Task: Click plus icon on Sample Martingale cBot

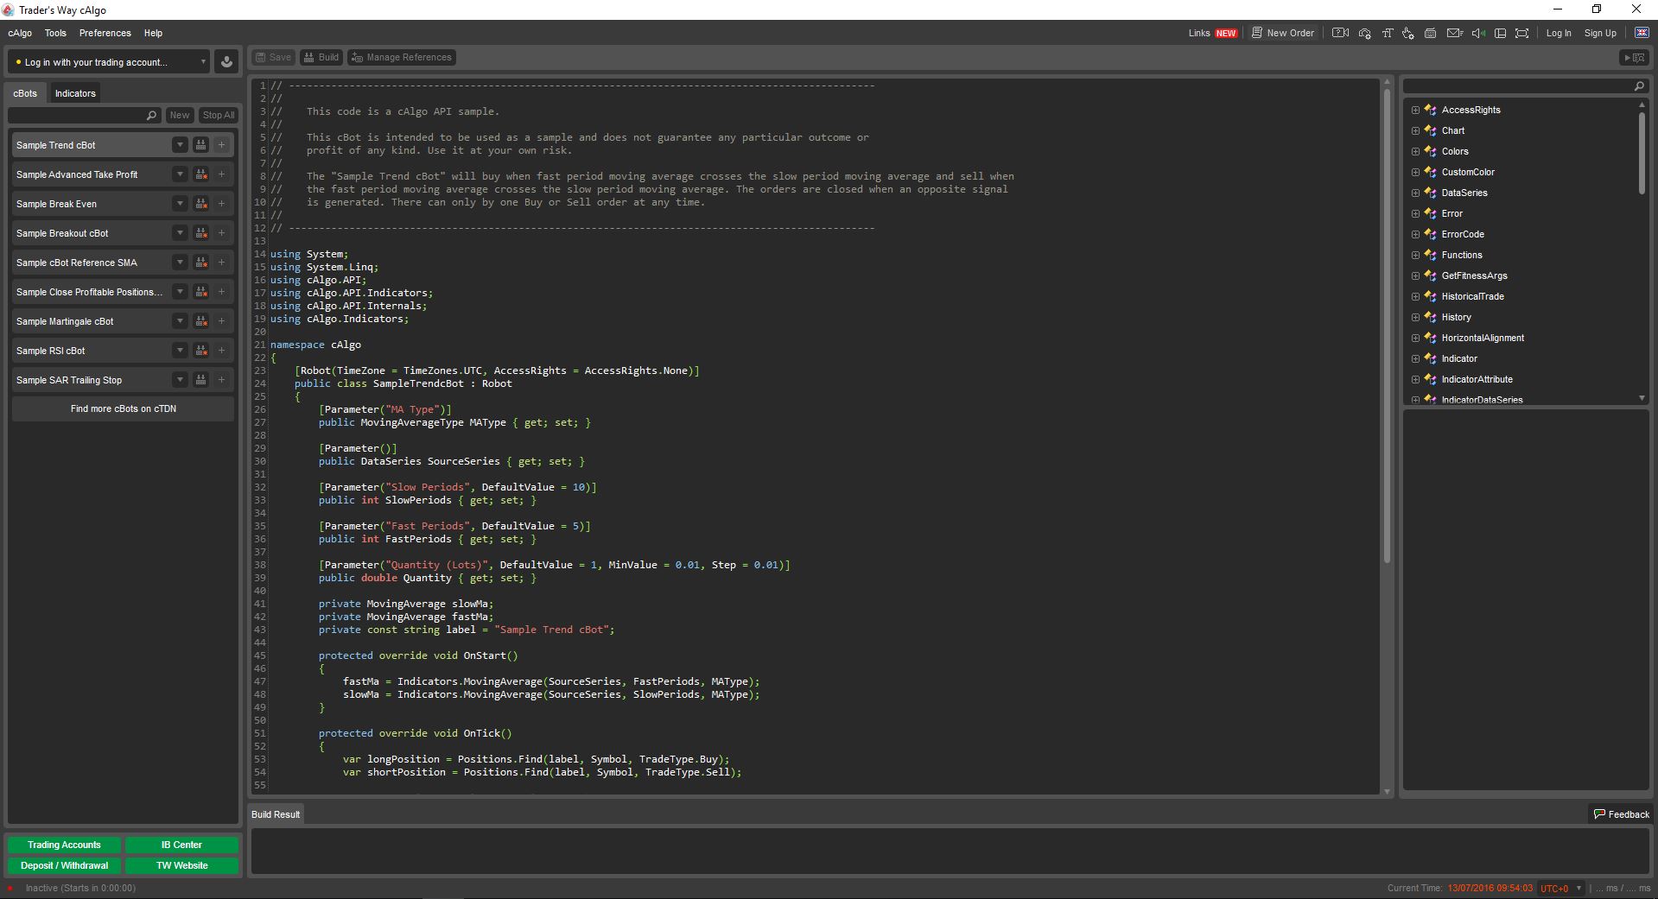Action: [x=222, y=321]
